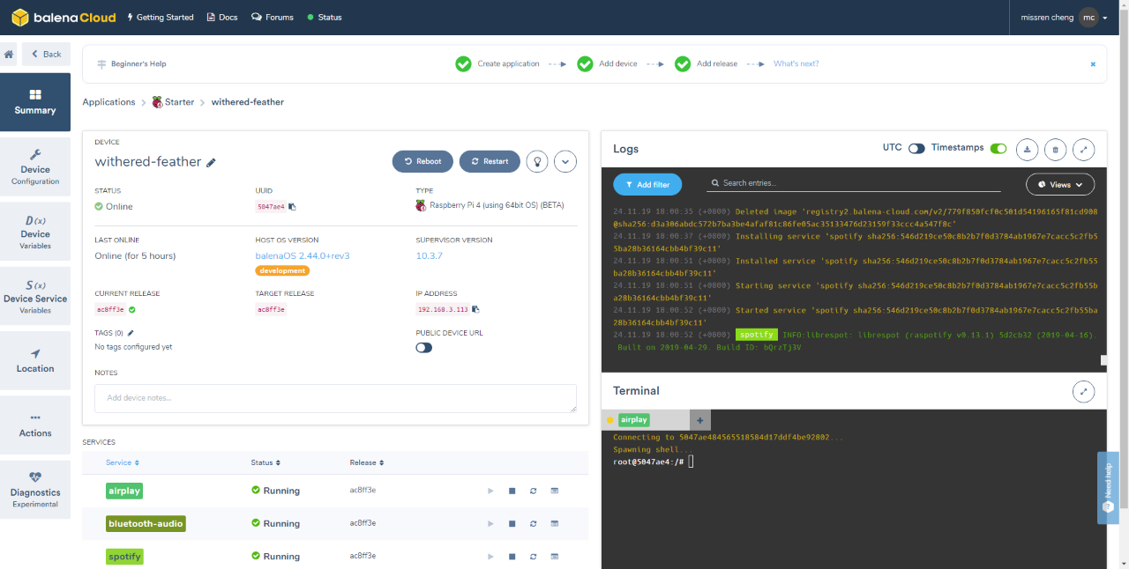Sort services by Service column

tap(123, 462)
